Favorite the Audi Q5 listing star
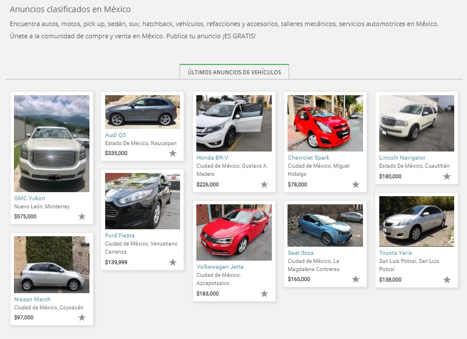Screen dimensions: 467x339 (173, 153)
